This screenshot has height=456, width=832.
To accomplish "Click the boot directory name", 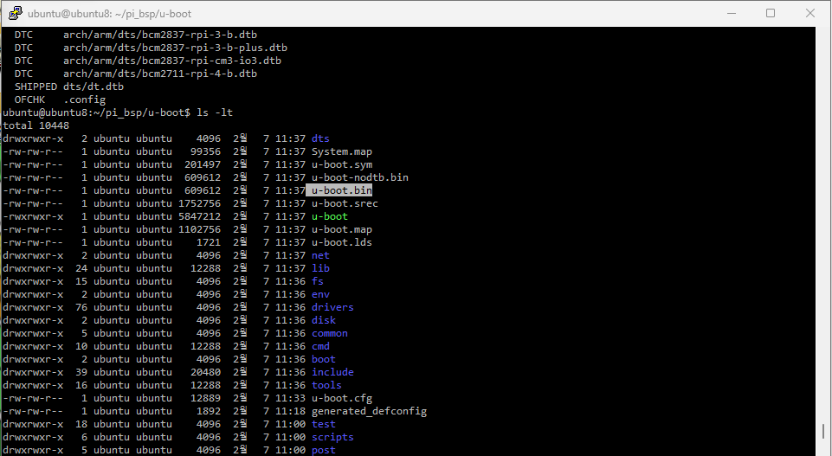I will [324, 359].
